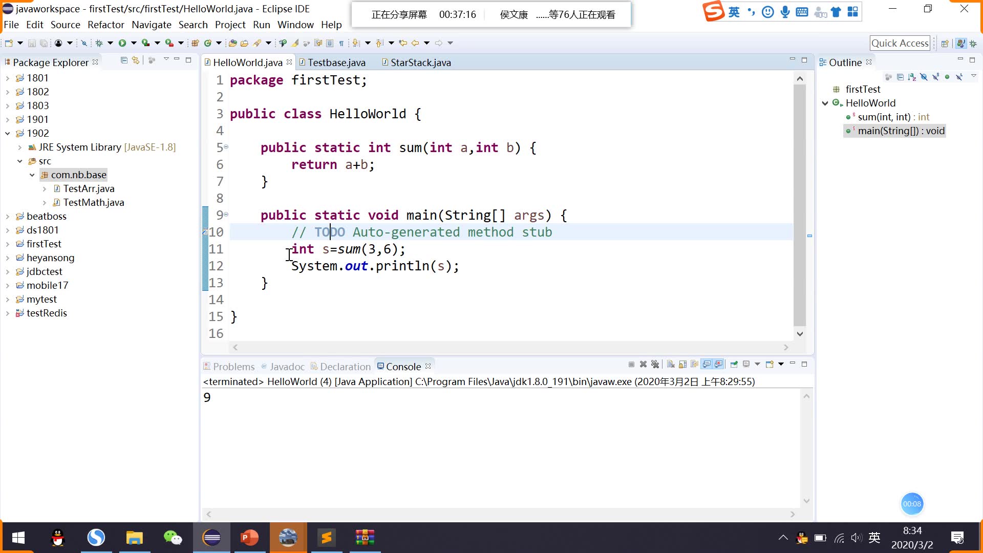Select sum(int, int) in Outline

click(x=884, y=117)
